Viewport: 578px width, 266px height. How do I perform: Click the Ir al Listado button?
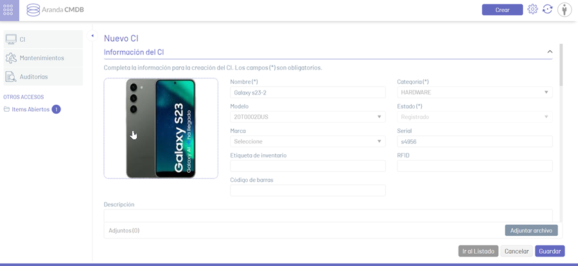478,251
